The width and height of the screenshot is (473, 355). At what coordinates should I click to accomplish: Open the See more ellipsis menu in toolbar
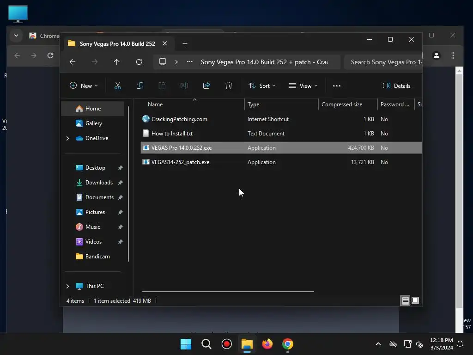[x=337, y=86]
